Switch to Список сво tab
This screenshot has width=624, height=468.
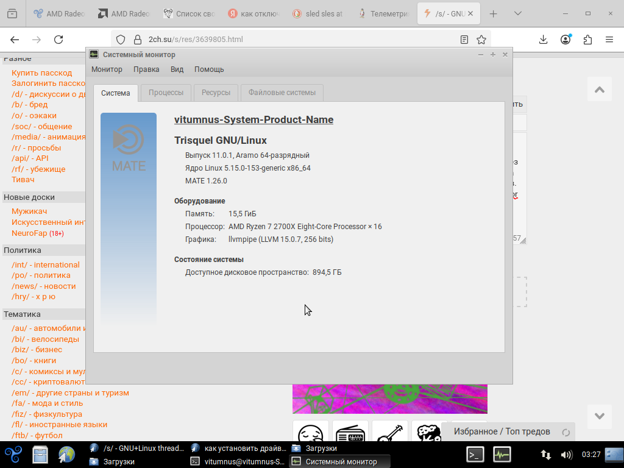coord(190,13)
